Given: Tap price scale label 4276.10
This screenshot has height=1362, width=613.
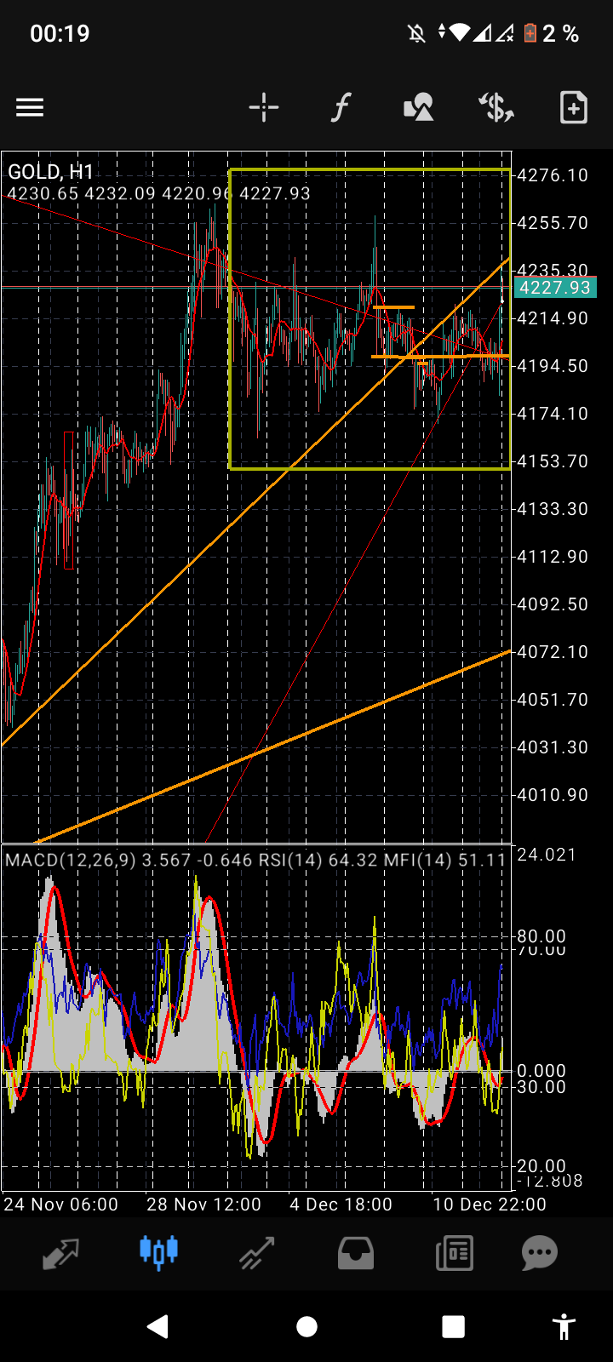Looking at the screenshot, I should pos(553,175).
